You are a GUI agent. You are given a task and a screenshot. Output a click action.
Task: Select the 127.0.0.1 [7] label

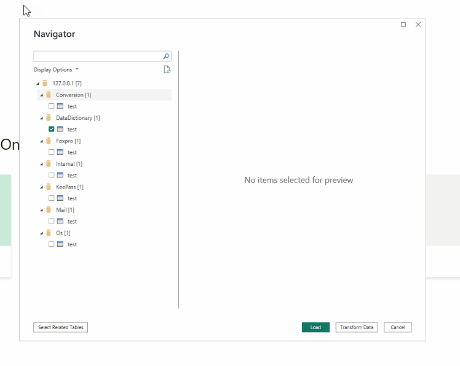click(x=67, y=84)
